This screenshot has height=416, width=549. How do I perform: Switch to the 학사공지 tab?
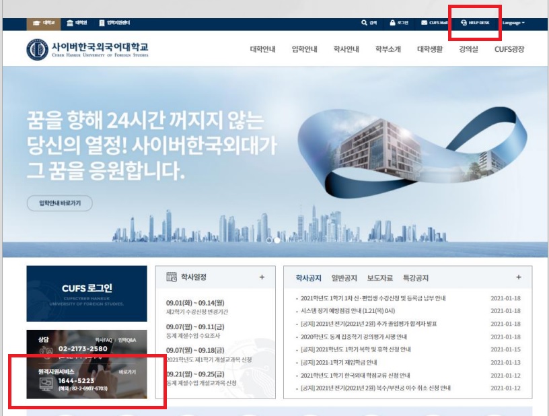[x=308, y=278]
